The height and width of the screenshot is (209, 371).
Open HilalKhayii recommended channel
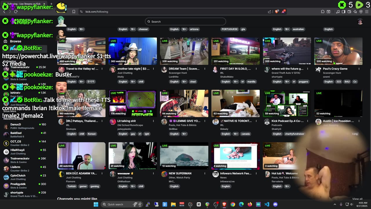[25, 152]
